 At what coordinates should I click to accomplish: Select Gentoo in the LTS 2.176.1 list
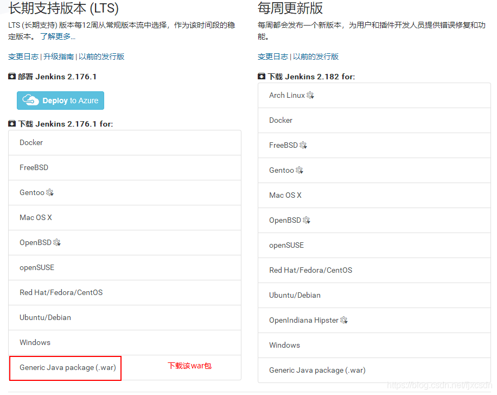[125, 193]
